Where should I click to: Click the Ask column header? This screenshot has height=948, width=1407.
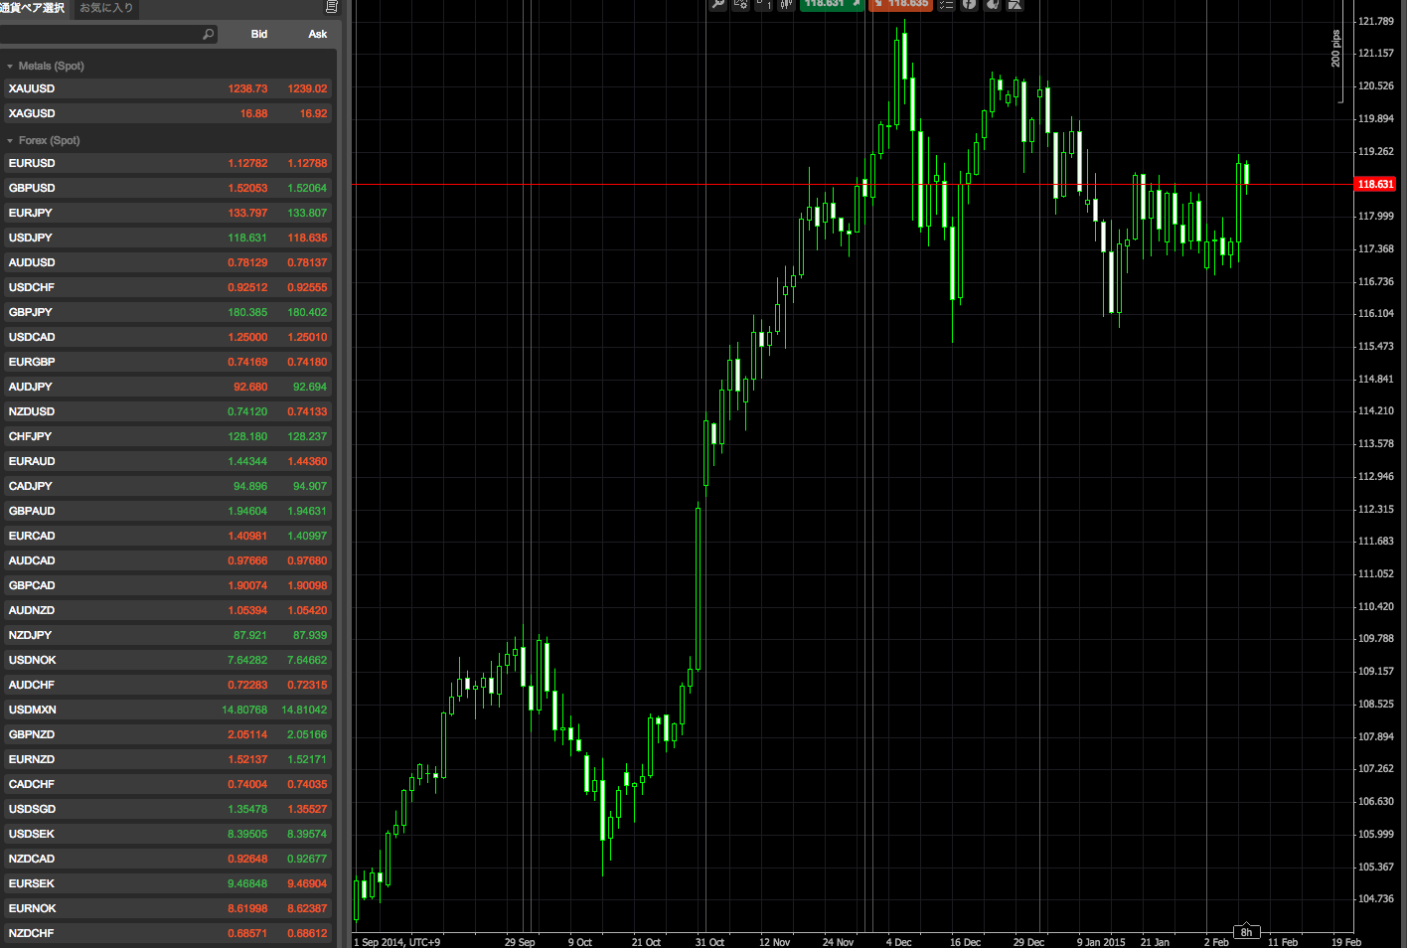[317, 34]
